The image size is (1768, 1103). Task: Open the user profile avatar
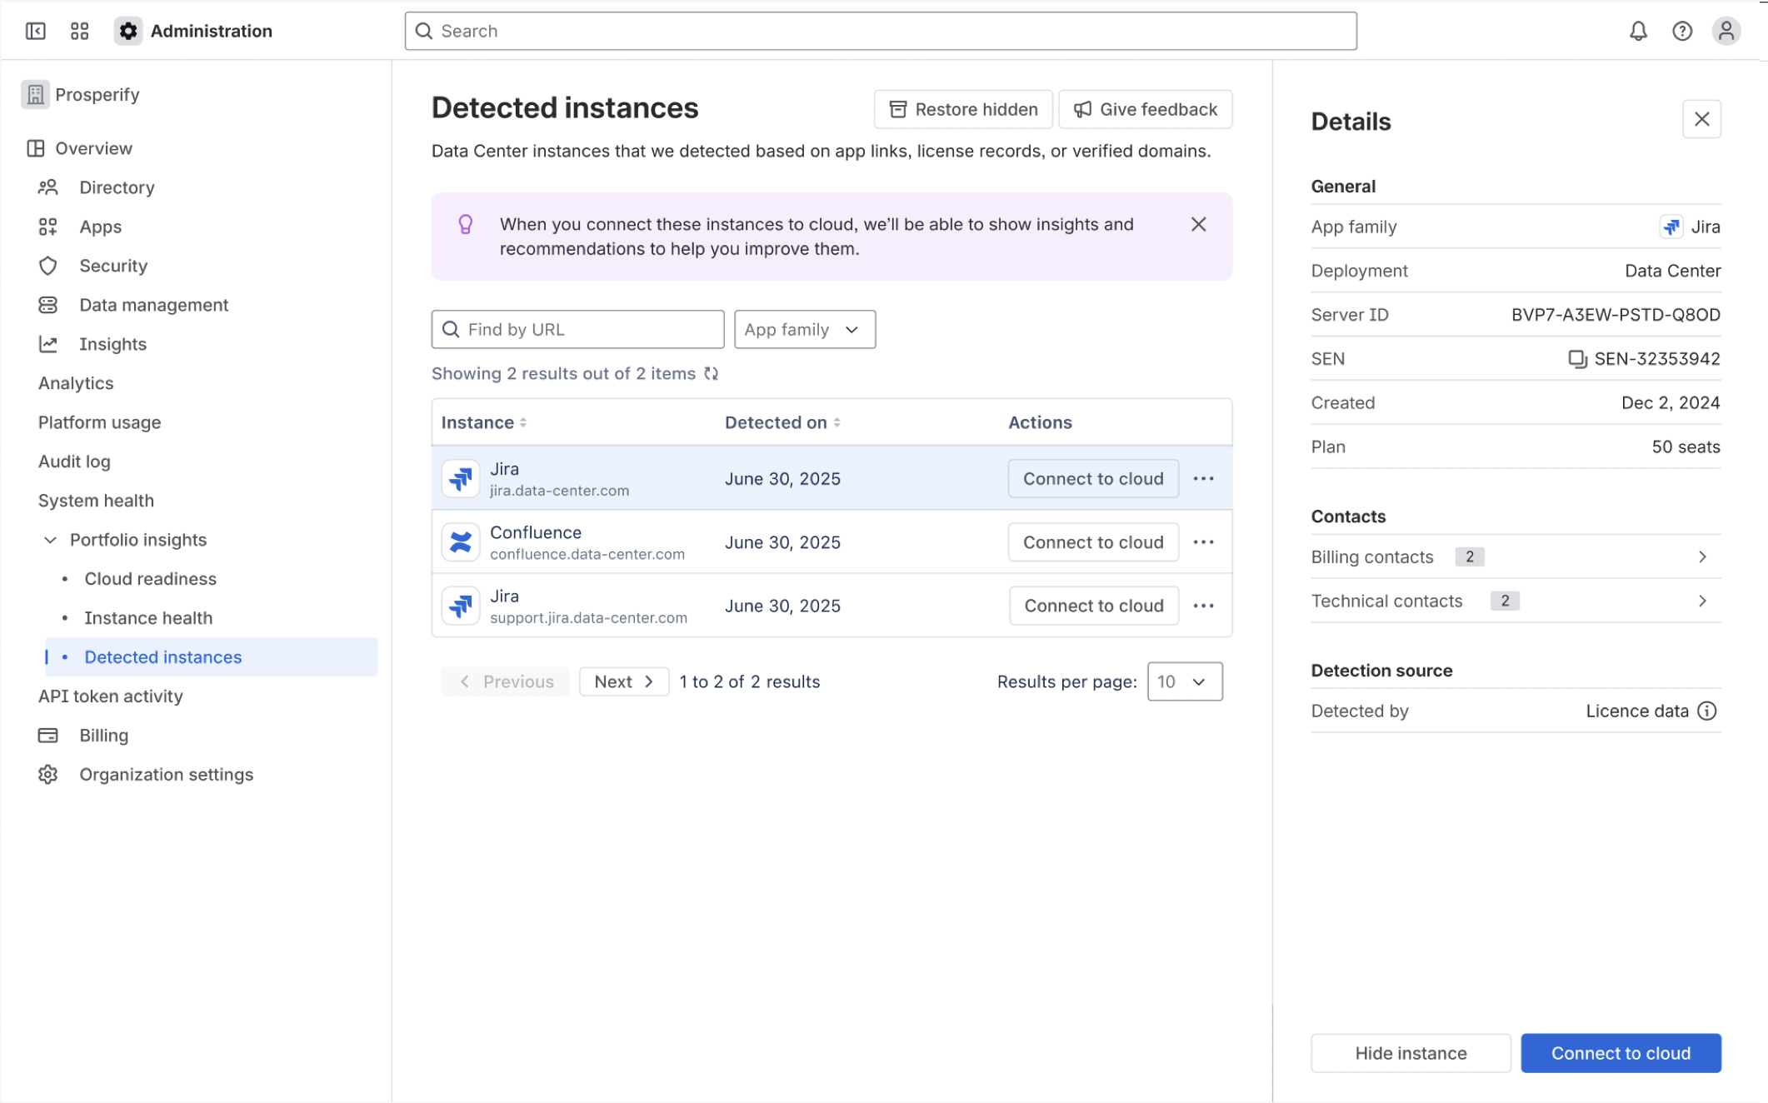[x=1726, y=31]
